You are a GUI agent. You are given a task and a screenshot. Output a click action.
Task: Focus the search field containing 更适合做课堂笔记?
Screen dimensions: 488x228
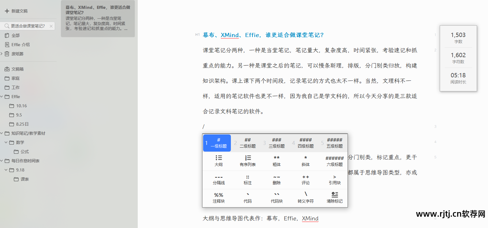(28, 26)
